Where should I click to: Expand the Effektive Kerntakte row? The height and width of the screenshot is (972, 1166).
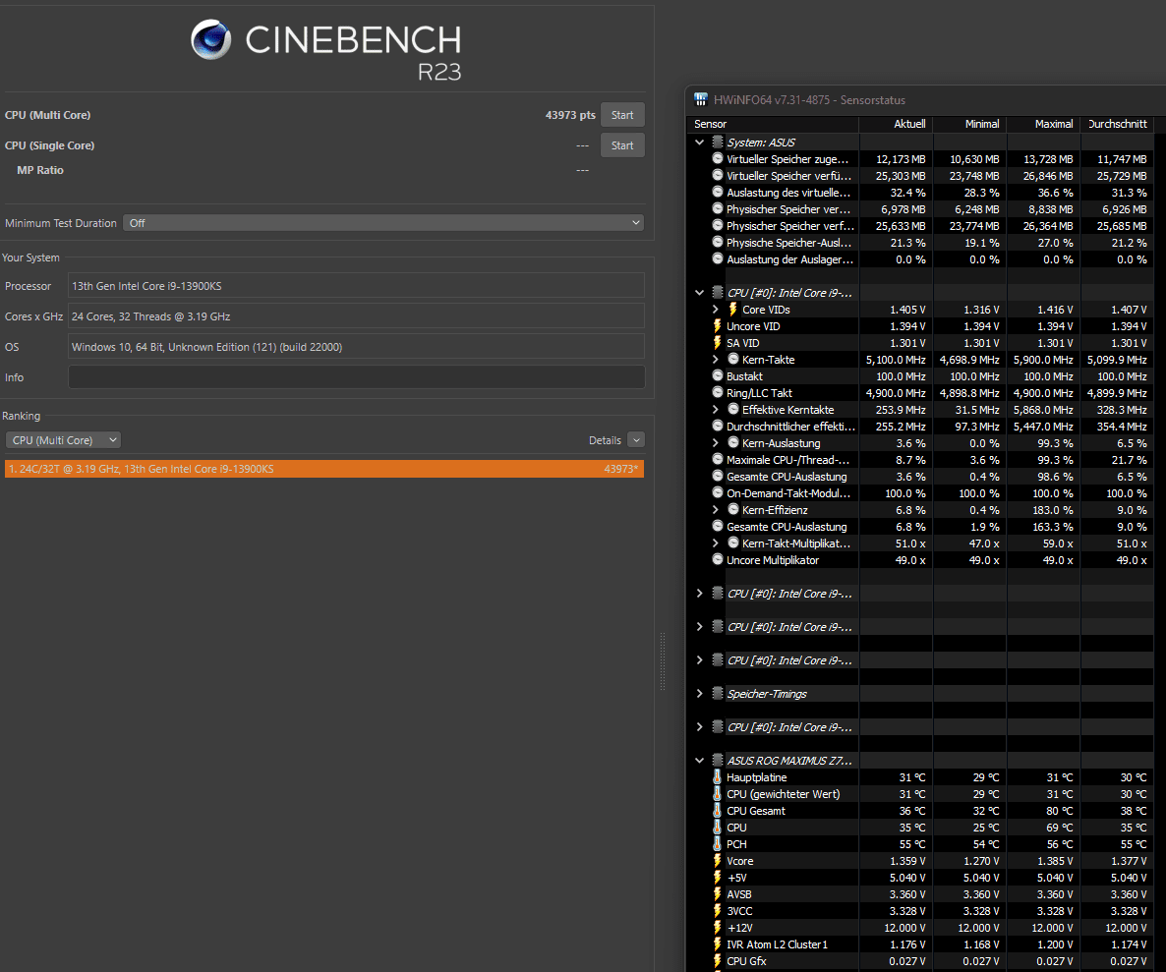[716, 410]
